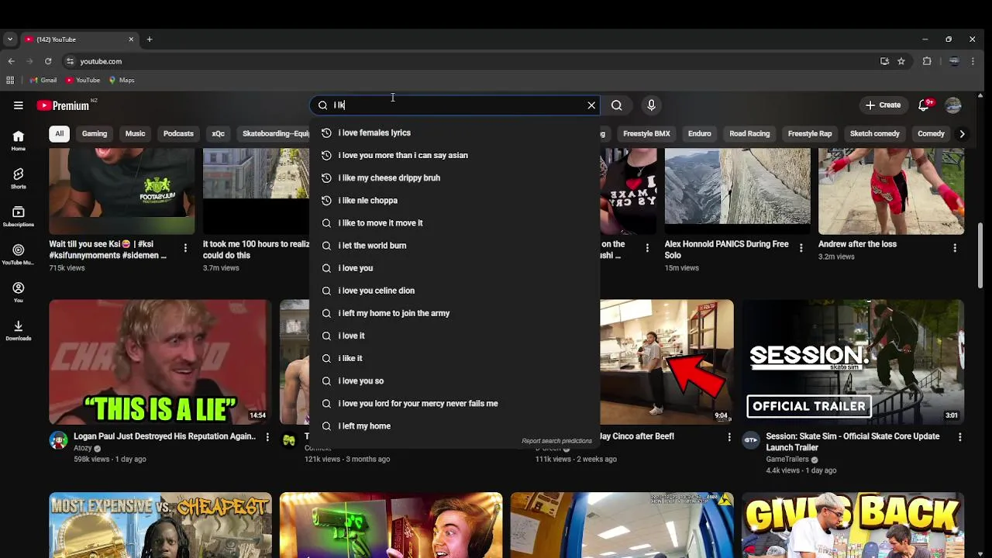The image size is (992, 558).
Task: Click the magnifier search submit button
Action: pyautogui.click(x=616, y=105)
